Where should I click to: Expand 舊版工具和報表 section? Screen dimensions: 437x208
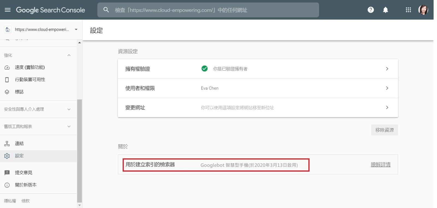69,126
